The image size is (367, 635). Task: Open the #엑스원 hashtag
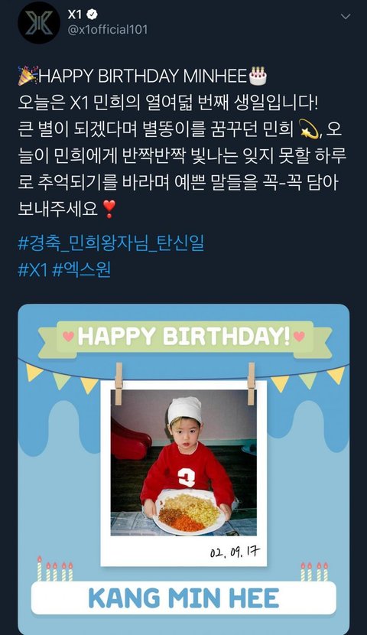[x=81, y=270]
